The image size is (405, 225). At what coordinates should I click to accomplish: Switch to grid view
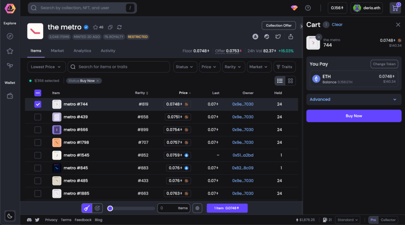pos(290,81)
